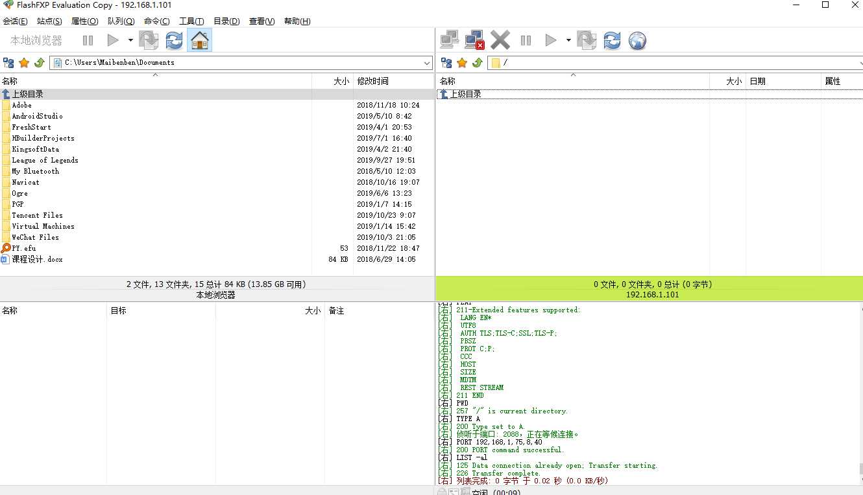Image resolution: width=863 pixels, height=495 pixels.
Task: Sort remote files by 日期 column
Action: (783, 81)
